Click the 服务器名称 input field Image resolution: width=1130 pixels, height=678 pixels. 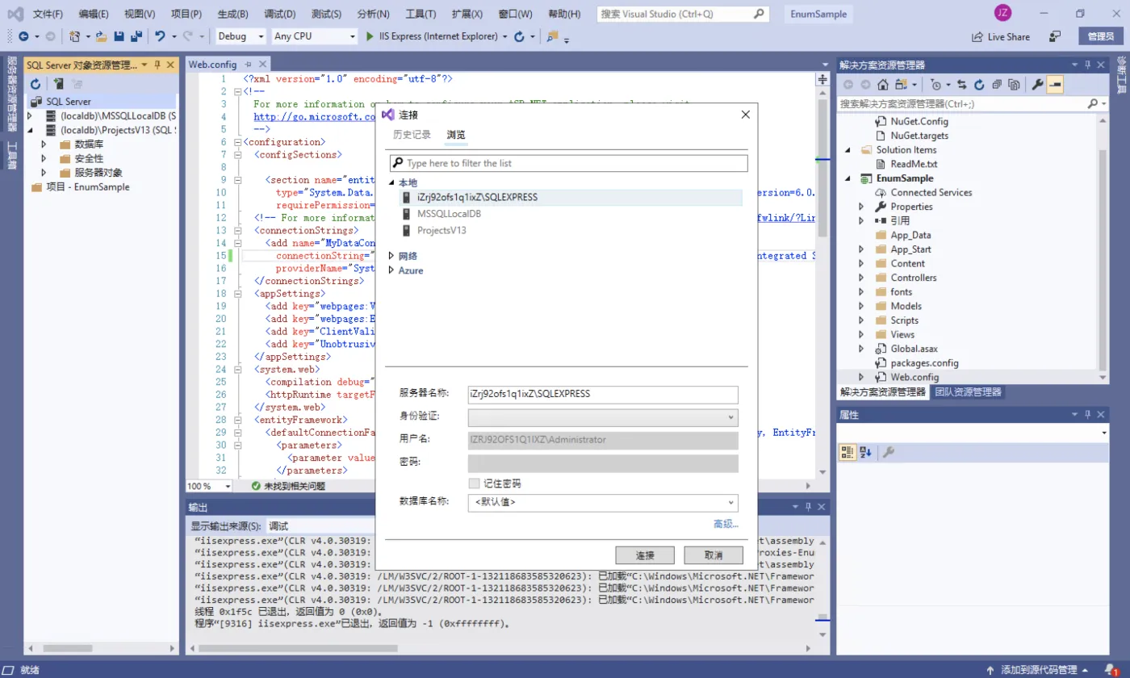[603, 394]
